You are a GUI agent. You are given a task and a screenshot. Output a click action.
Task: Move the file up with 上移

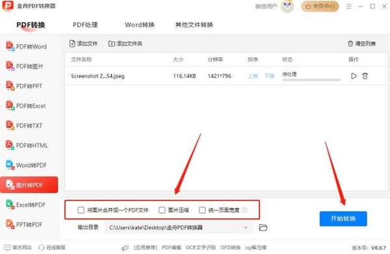(x=253, y=76)
